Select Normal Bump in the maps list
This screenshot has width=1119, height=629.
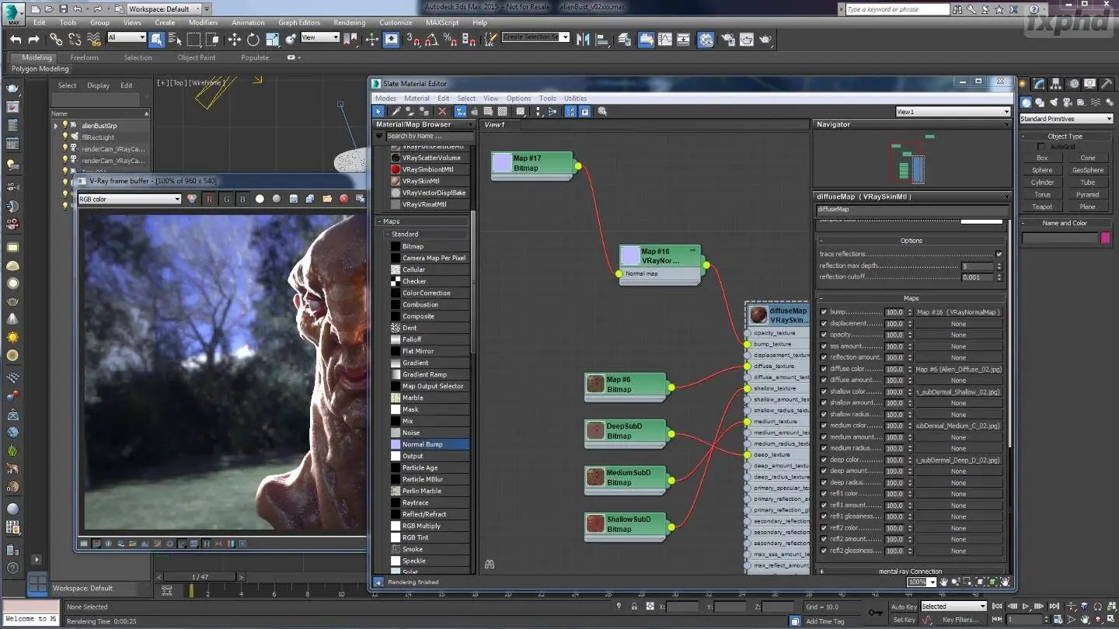[x=430, y=444]
